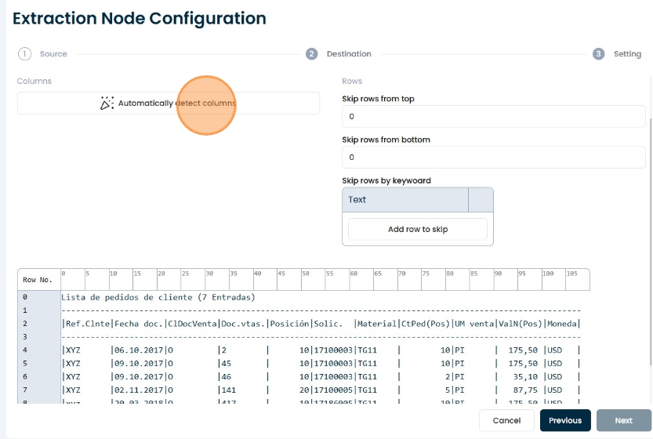
Task: Proceed with the Next button
Action: click(x=623, y=420)
